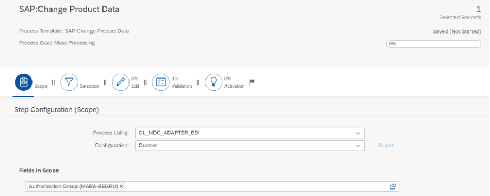The image size is (490, 196).
Task: Click the Edit step label
Action: pyautogui.click(x=135, y=86)
